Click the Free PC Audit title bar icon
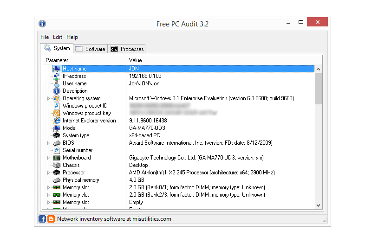 (42, 24)
